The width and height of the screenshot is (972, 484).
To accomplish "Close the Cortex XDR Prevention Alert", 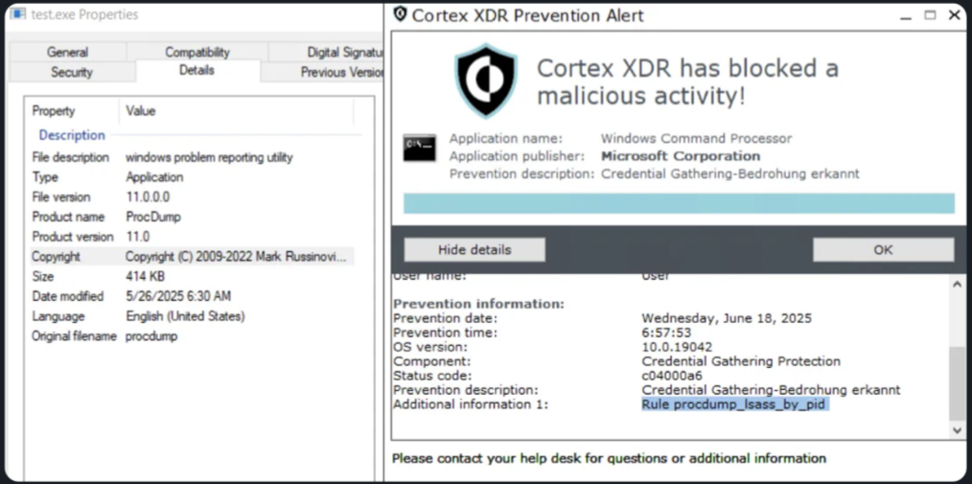I will click(x=954, y=15).
